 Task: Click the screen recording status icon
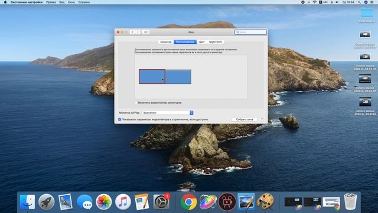click(x=303, y=2)
